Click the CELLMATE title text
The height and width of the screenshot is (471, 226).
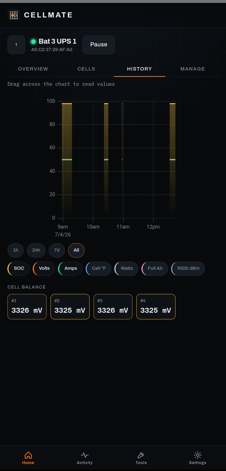click(x=49, y=15)
